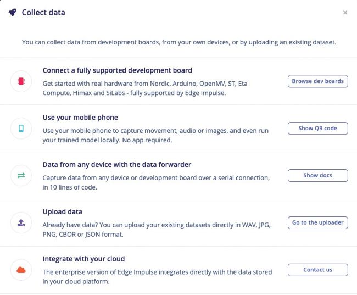Select 'Data from any device with the data forwarder' title
Image resolution: width=357 pixels, height=295 pixels.
[117, 164]
